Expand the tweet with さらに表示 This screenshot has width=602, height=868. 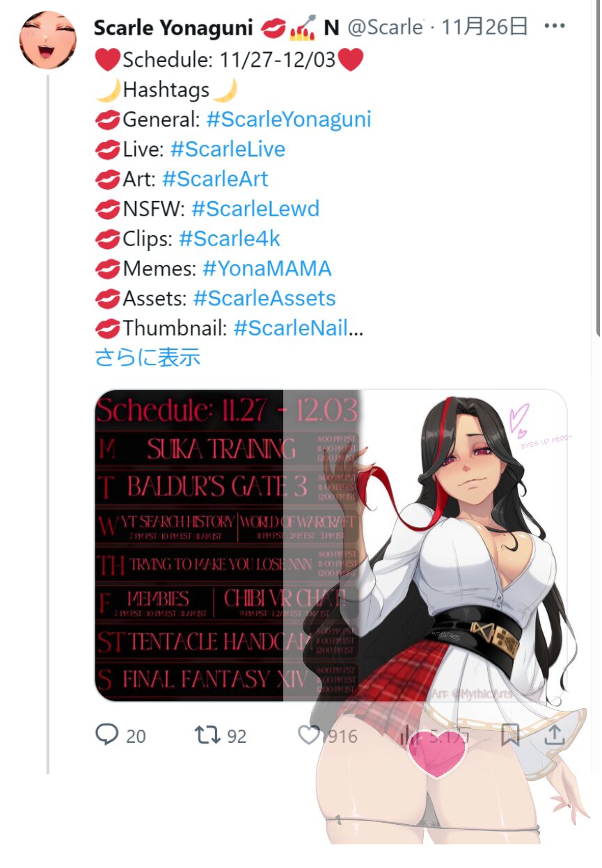point(148,357)
